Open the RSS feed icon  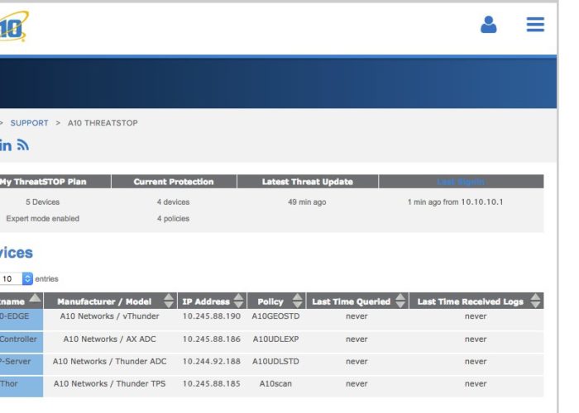pyautogui.click(x=23, y=145)
